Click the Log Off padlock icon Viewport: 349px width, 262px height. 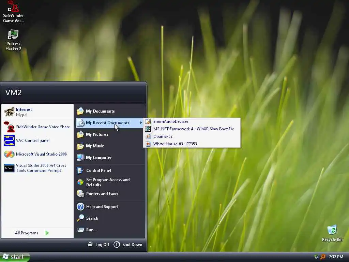(90, 244)
